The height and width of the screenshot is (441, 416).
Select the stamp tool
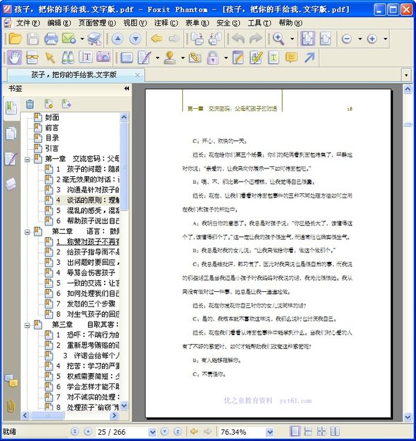click(x=170, y=58)
